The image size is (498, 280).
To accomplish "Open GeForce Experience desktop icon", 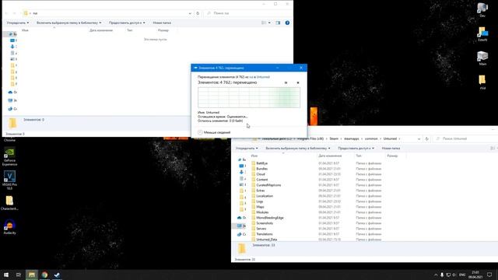I will tap(9, 157).
